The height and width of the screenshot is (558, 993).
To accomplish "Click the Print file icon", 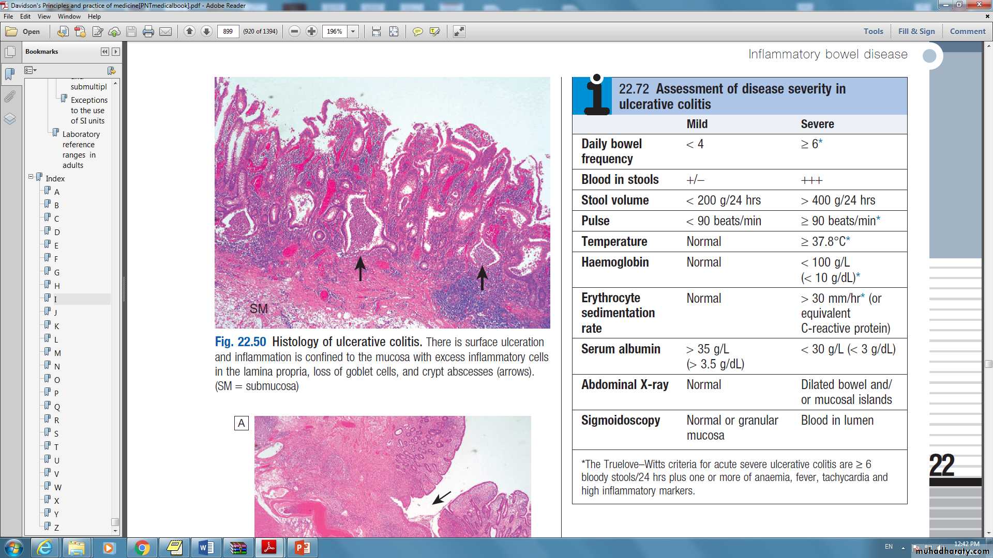I will coord(148,32).
